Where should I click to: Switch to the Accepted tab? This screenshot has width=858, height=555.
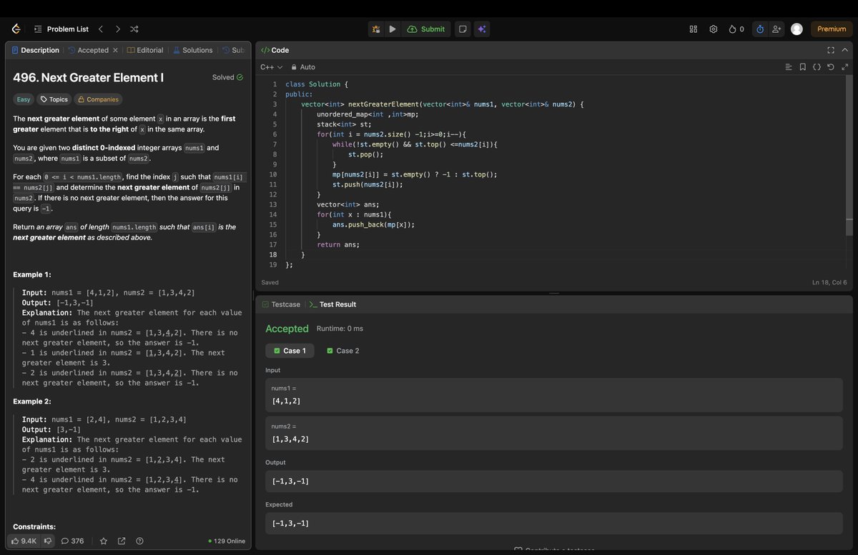click(89, 50)
